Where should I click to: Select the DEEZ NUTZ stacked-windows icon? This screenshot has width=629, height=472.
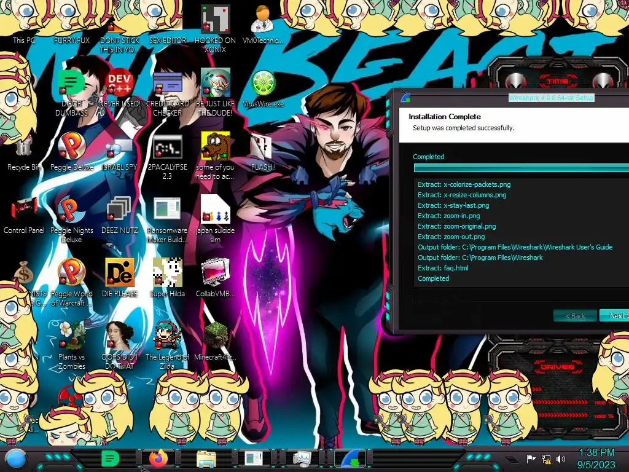[x=120, y=209]
